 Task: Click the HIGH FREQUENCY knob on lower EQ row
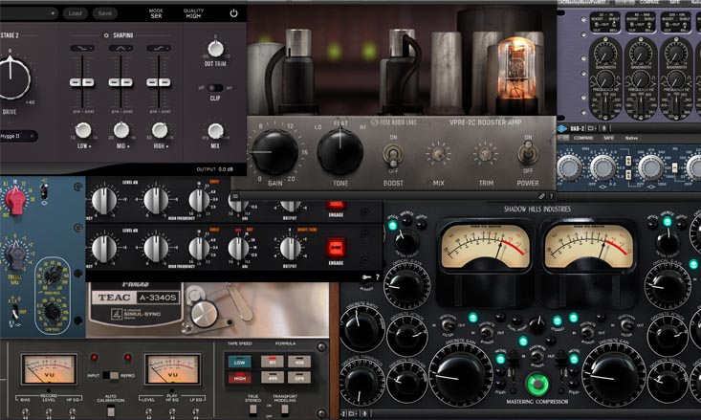199,248
